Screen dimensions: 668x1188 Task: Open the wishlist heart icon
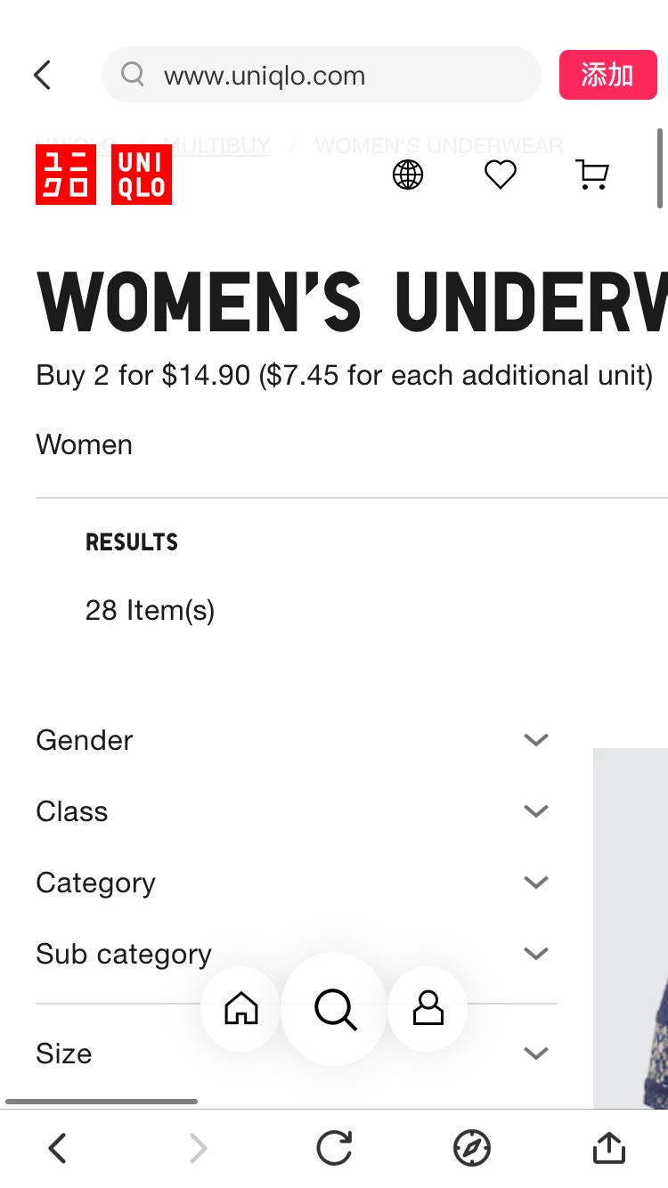(x=500, y=175)
